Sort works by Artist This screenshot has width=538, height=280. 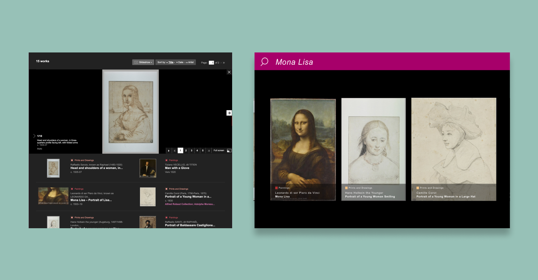190,62
